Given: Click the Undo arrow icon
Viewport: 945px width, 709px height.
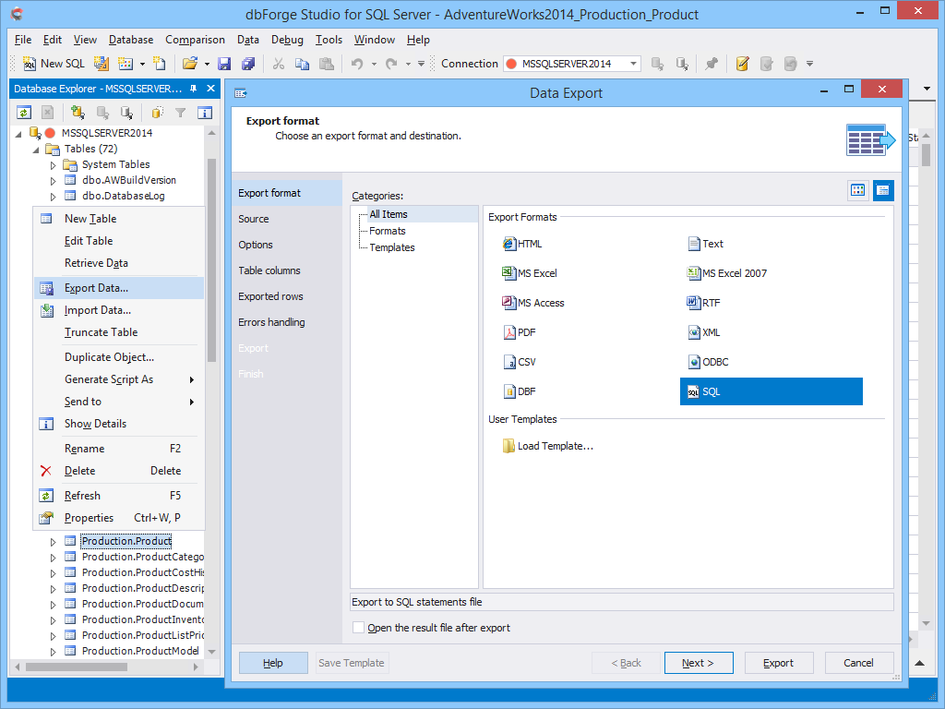Looking at the screenshot, I should [x=357, y=64].
